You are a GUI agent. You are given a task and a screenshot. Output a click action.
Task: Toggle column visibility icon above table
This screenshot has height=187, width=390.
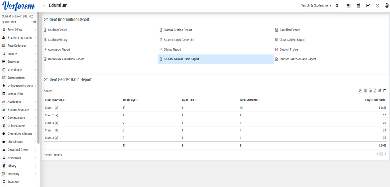[385, 91]
